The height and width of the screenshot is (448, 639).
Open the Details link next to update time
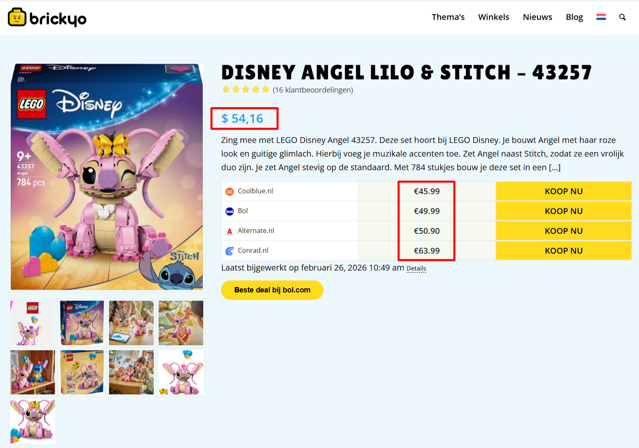pos(416,268)
